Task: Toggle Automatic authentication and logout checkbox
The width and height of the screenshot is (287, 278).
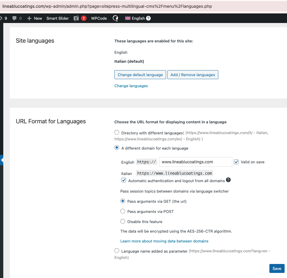Action: coord(124,180)
